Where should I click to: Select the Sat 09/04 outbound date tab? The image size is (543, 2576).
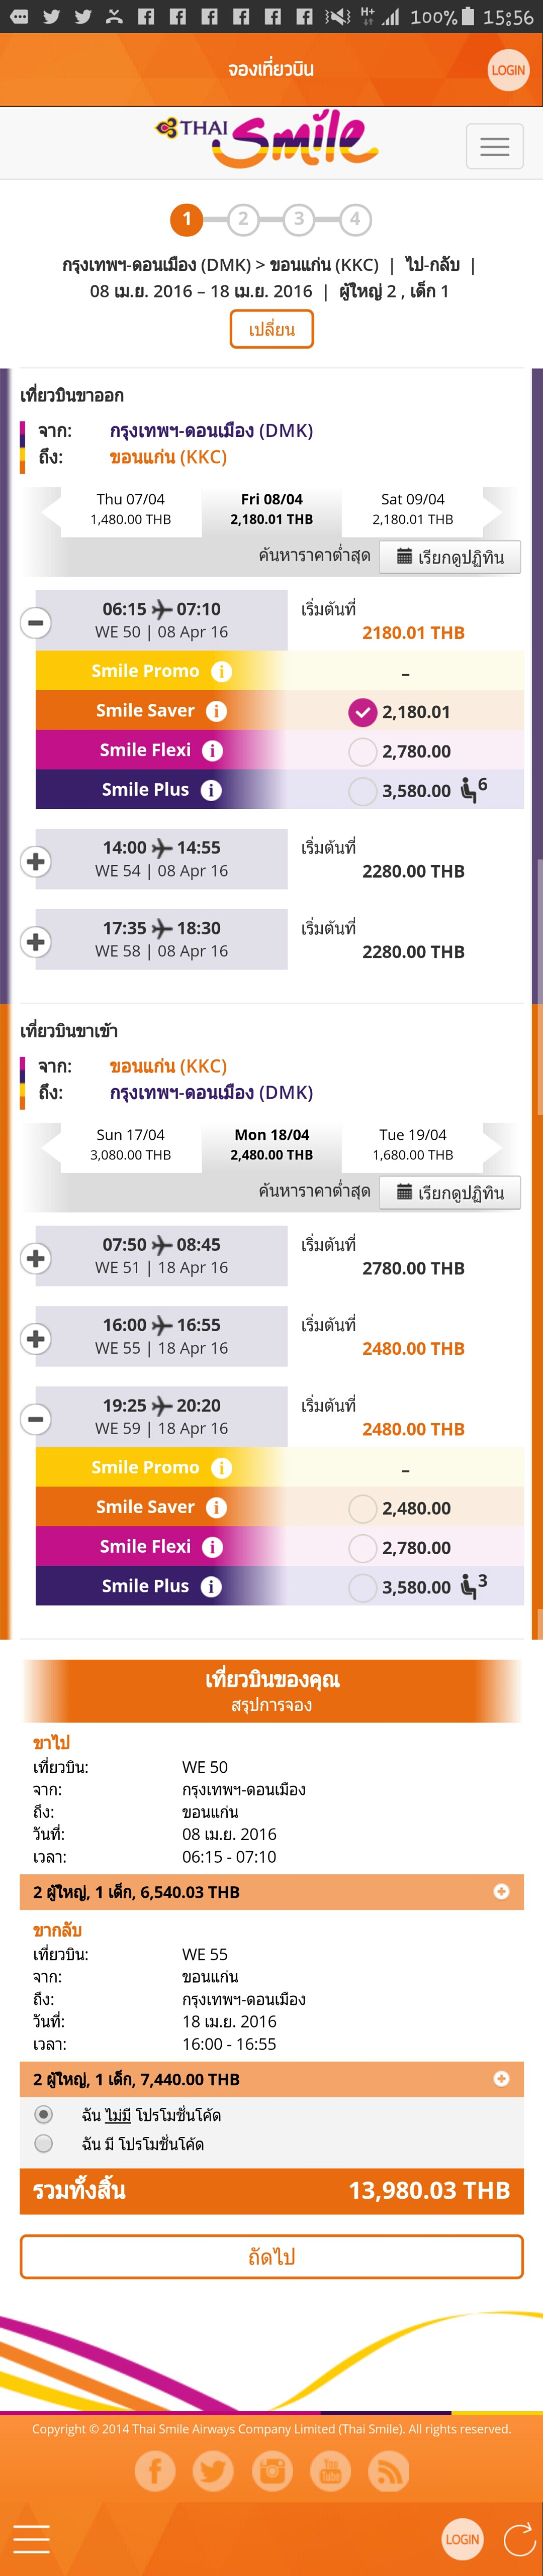[x=412, y=508]
